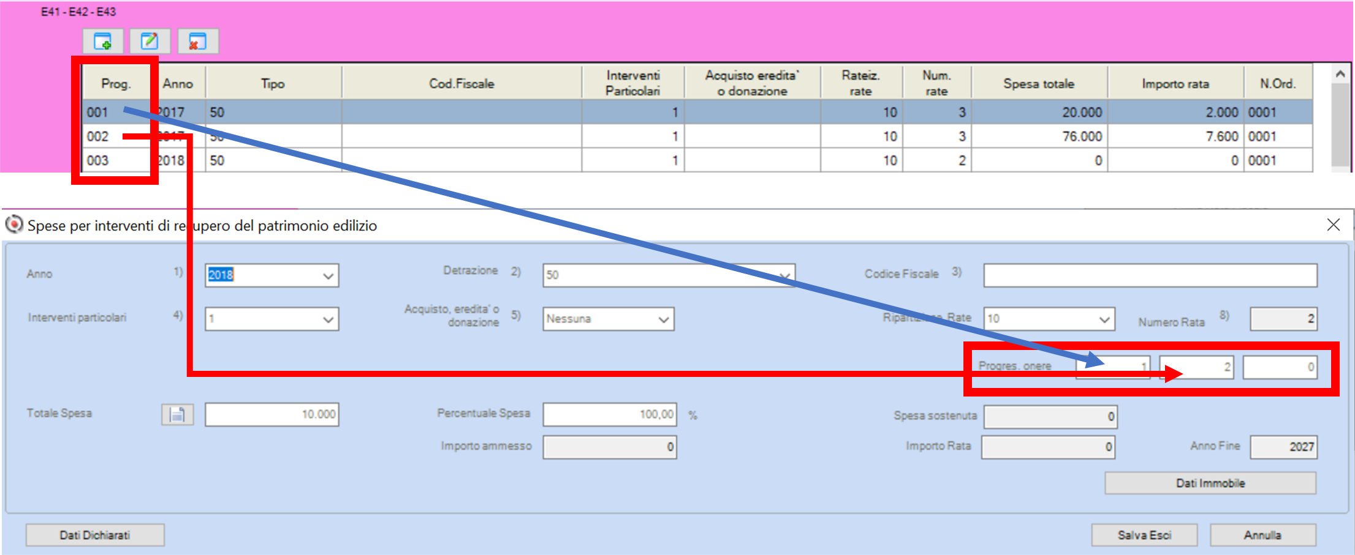This screenshot has height=555, width=1355.
Task: Click the save icon beside Totale Spesa
Action: 177,414
